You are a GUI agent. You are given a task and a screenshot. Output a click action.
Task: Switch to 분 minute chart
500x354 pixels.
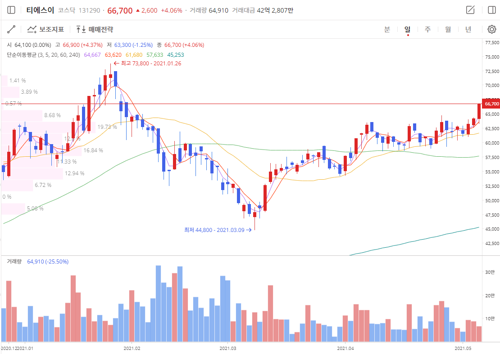(387, 29)
